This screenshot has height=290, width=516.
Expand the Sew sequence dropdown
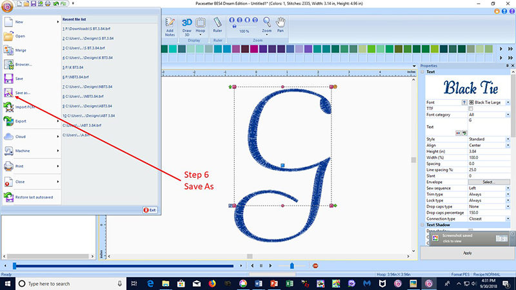pos(508,188)
